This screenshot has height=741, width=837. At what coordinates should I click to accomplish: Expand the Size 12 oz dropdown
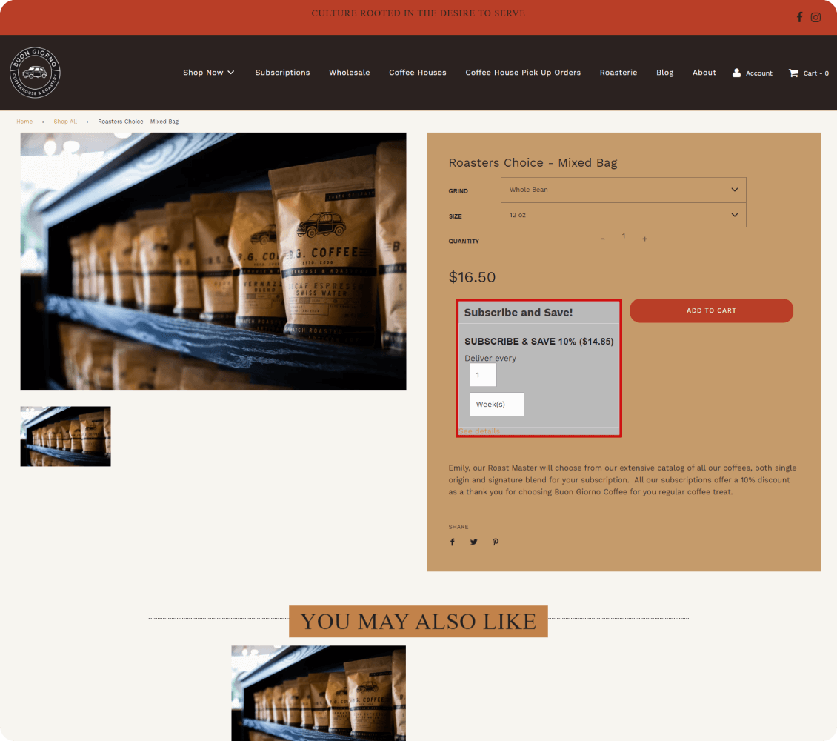pyautogui.click(x=623, y=215)
